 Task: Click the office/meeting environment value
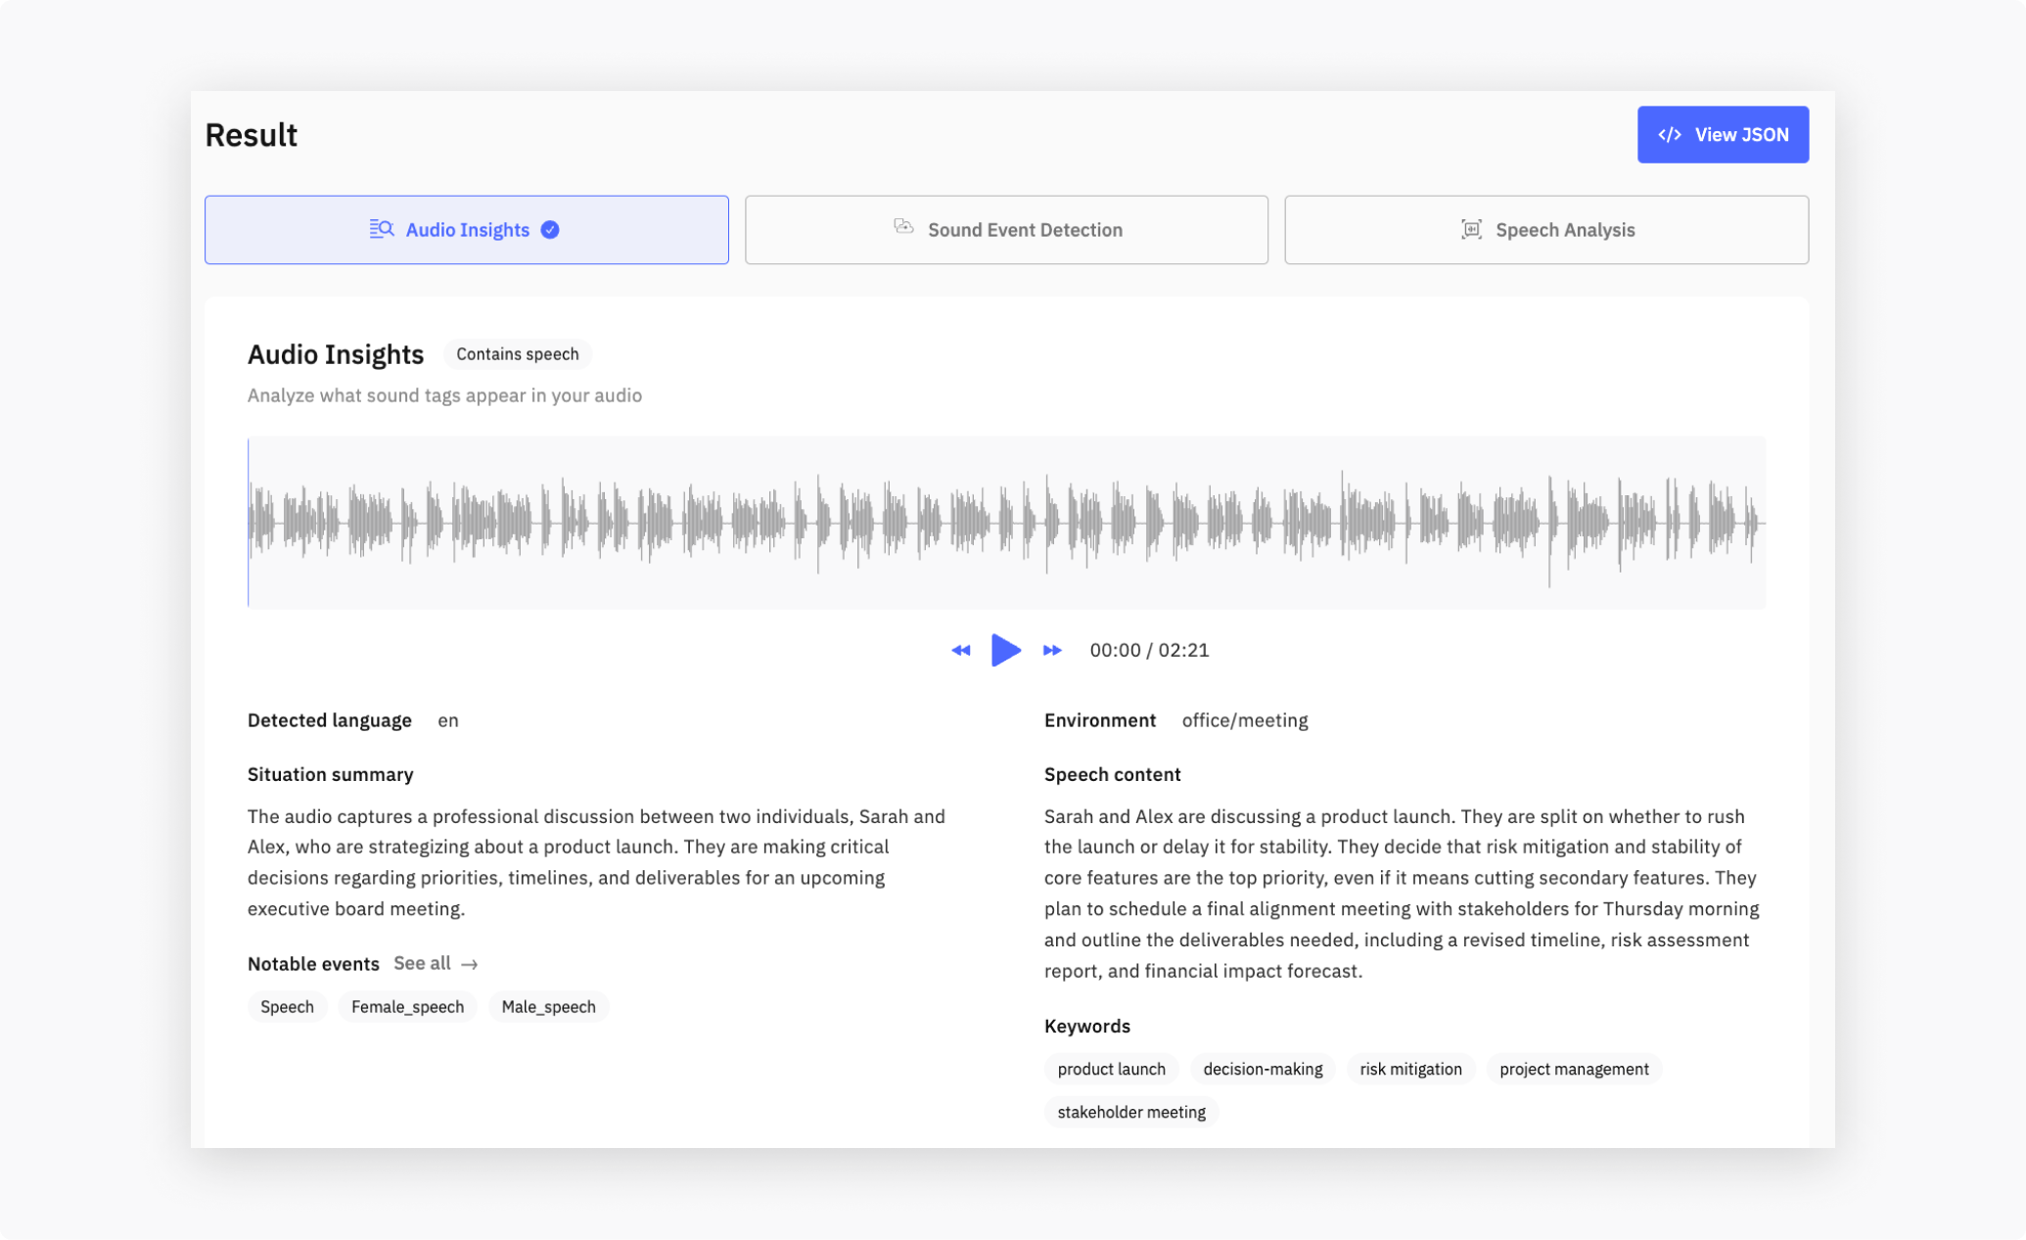[x=1244, y=720]
